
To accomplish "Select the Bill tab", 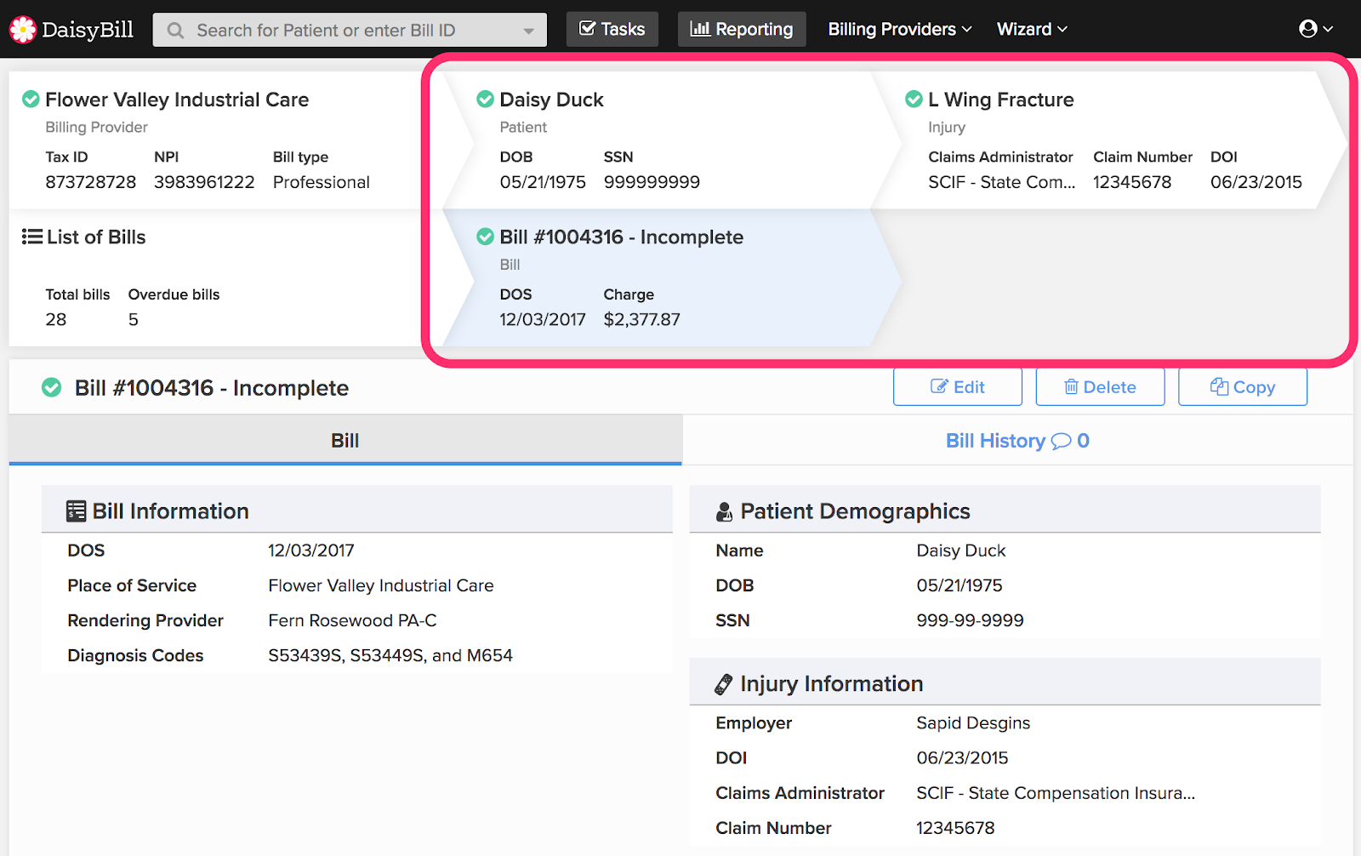I will tap(345, 441).
